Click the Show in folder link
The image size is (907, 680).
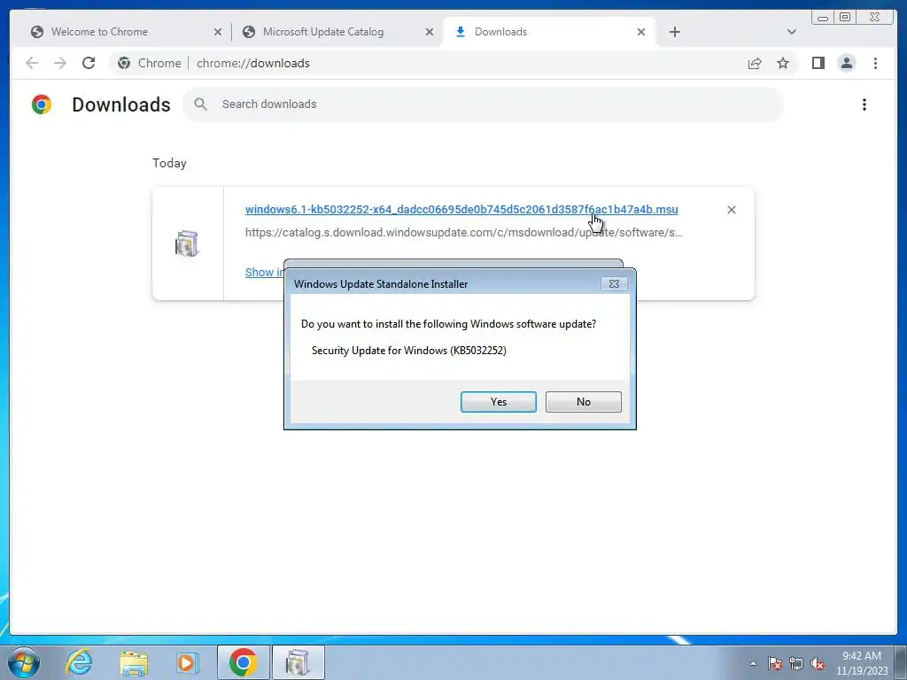pos(264,273)
